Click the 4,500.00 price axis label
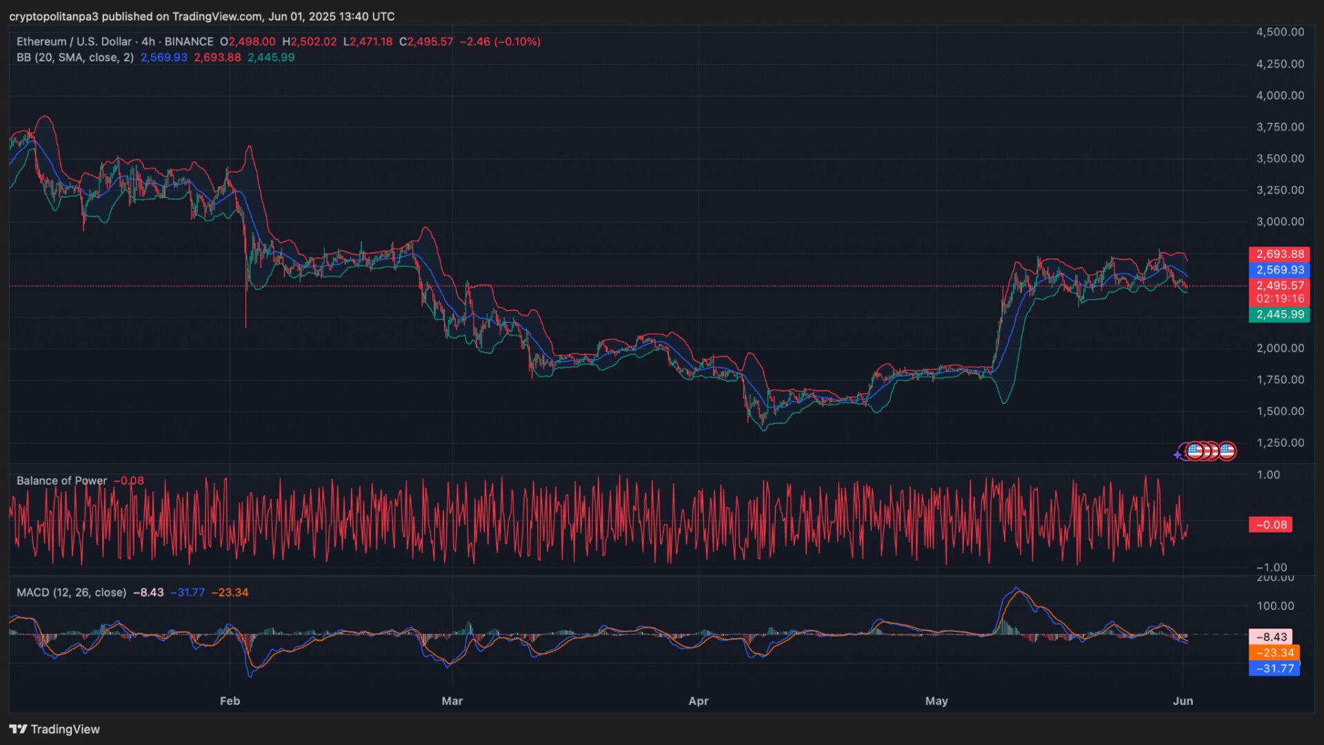Screen dimensions: 1324x745 click(x=1280, y=32)
